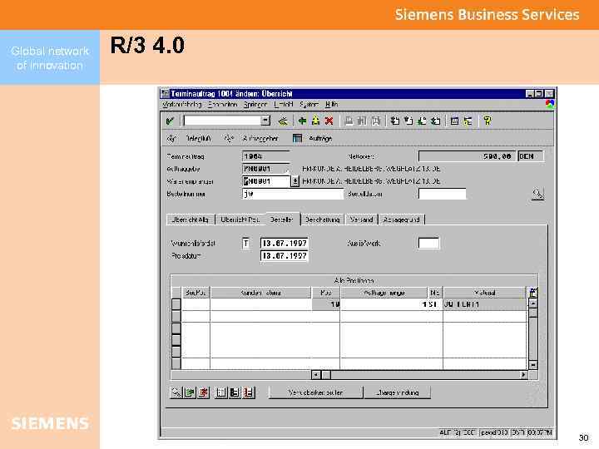The image size is (599, 449).
Task: Click the first application toolbar icon
Action: point(172,138)
